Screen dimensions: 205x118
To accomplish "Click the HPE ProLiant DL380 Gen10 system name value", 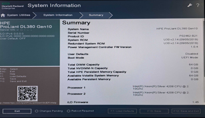I will click(x=177, y=28).
